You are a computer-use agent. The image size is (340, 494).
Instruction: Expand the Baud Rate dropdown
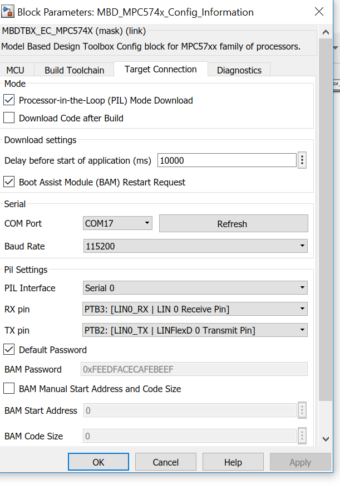point(195,246)
